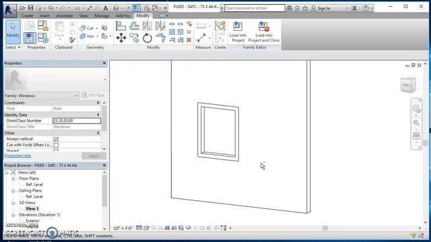Click the Create Group icon
This screenshot has width=431, height=242.
pyautogui.click(x=220, y=26)
